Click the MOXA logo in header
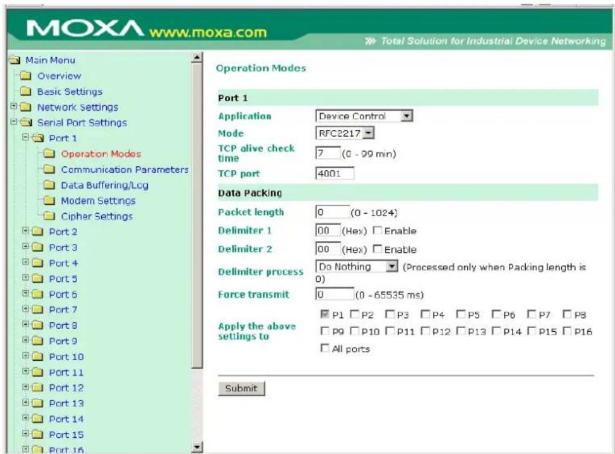This screenshot has height=454, width=615. click(x=85, y=28)
